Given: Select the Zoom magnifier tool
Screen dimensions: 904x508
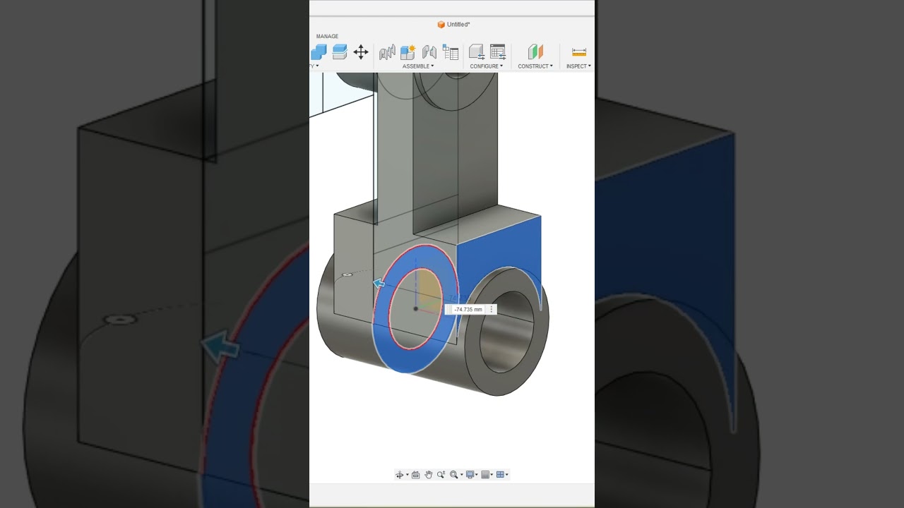Looking at the screenshot, I should point(441,475).
